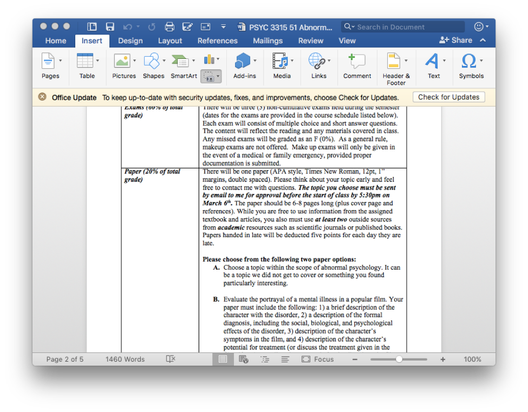Viewport: 528px width, 412px height.
Task: Switch to Web Layout view
Action: pyautogui.click(x=244, y=359)
